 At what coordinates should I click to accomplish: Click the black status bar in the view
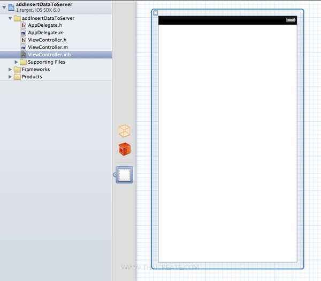point(227,20)
